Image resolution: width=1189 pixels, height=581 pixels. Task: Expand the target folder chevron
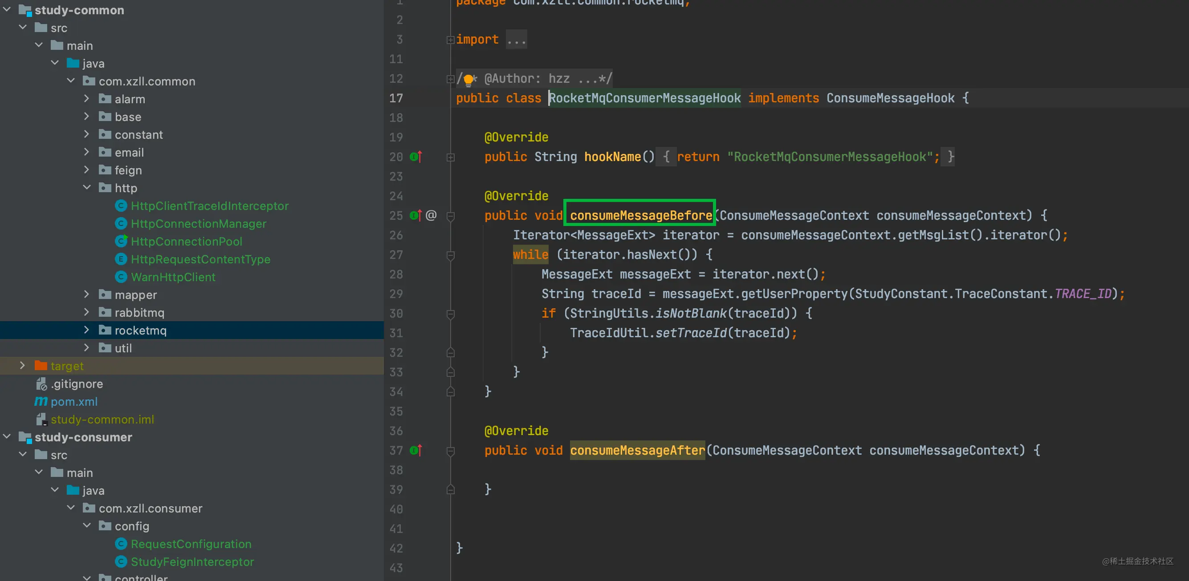(22, 365)
